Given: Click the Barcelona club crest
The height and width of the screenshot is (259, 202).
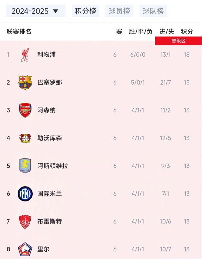Looking at the screenshot, I should click(25, 82).
